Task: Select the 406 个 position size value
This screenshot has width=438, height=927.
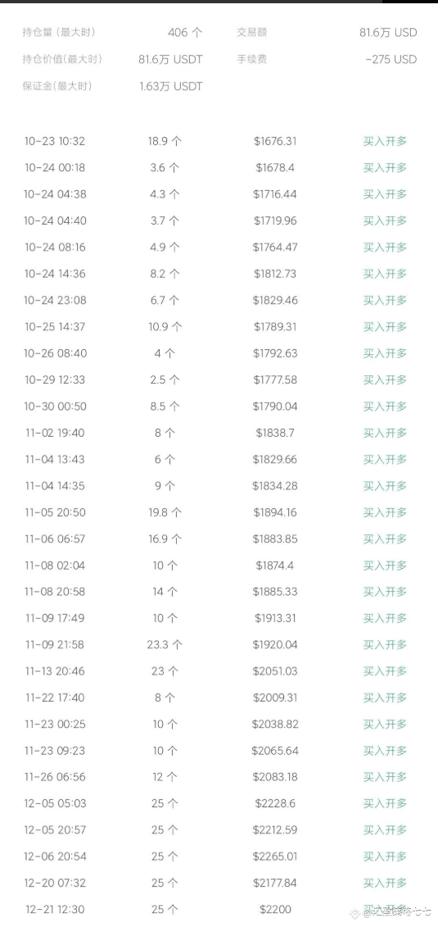Action: (x=185, y=33)
